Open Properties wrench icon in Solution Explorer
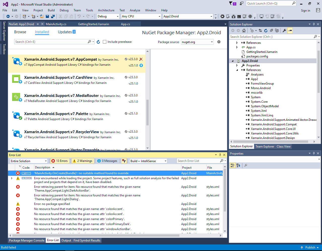 [x=284, y=30]
